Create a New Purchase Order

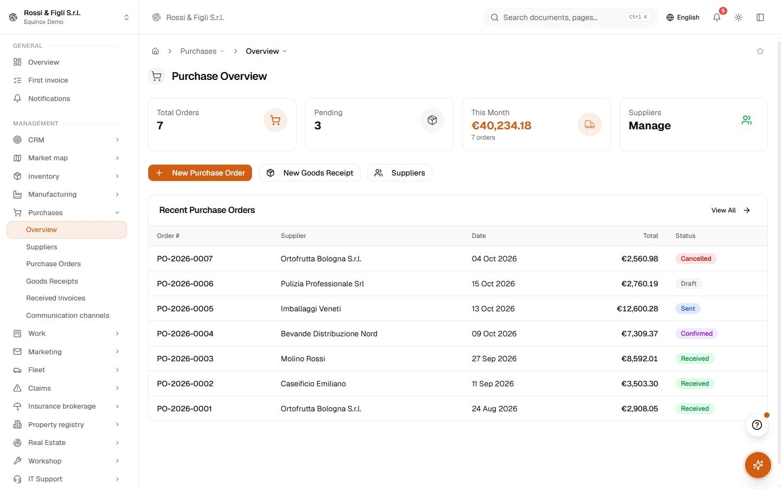click(x=200, y=173)
